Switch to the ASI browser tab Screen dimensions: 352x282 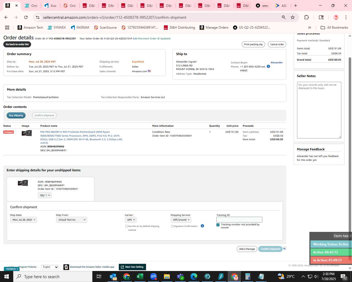point(280,6)
